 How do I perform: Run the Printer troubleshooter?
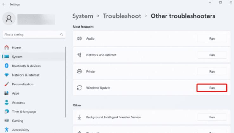pyautogui.click(x=212, y=72)
